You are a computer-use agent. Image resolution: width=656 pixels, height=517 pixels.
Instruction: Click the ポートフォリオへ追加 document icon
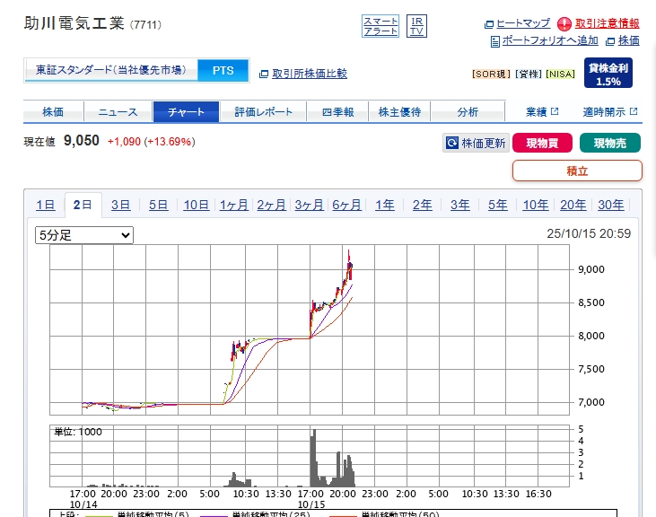pos(495,41)
